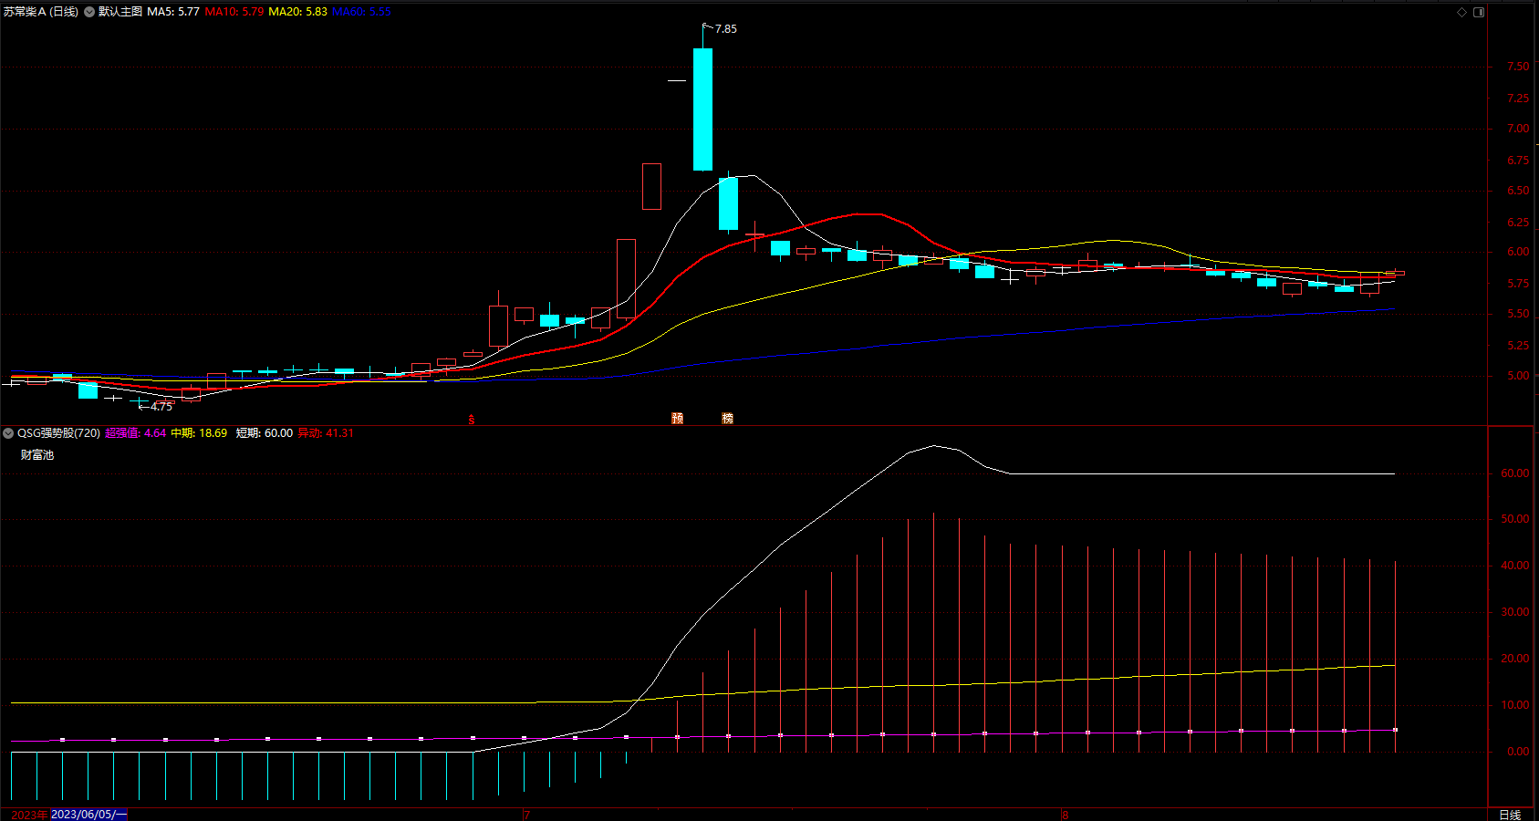Click the month 8 timeline marker

(x=1065, y=815)
